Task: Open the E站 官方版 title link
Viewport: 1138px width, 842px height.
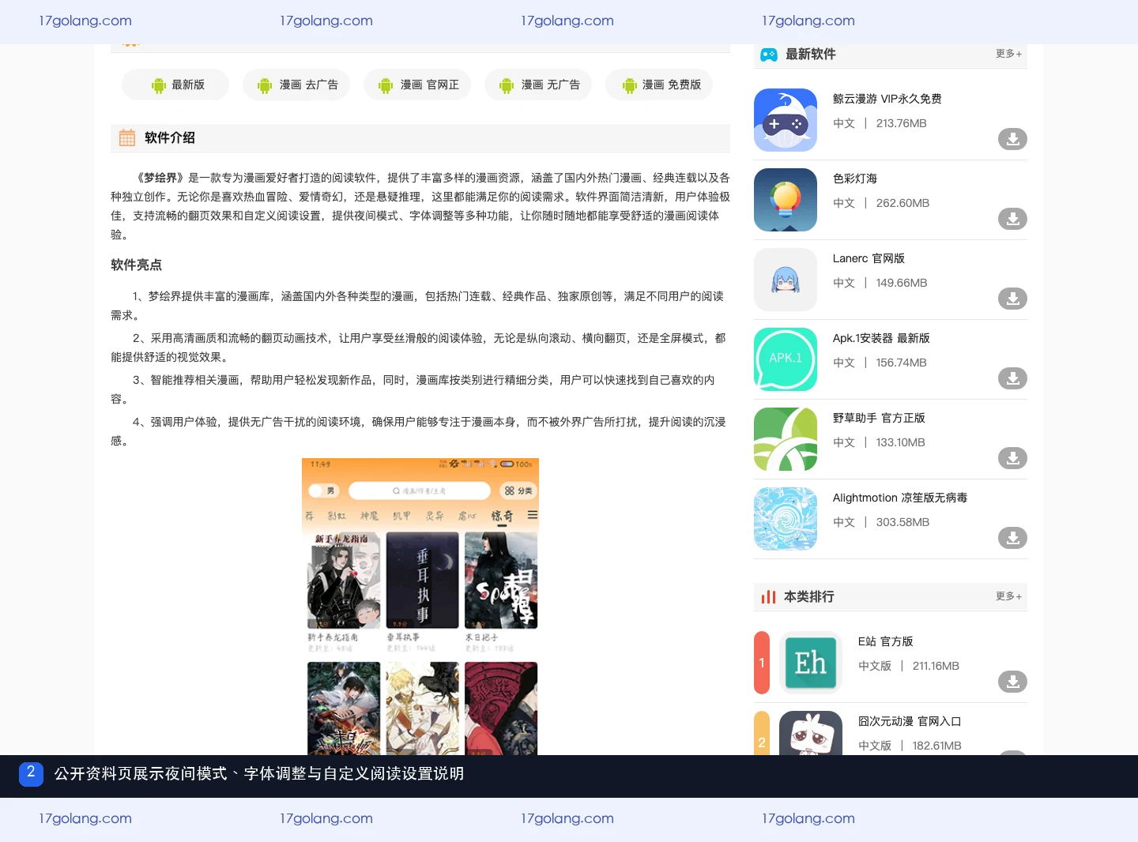Action: pos(886,641)
